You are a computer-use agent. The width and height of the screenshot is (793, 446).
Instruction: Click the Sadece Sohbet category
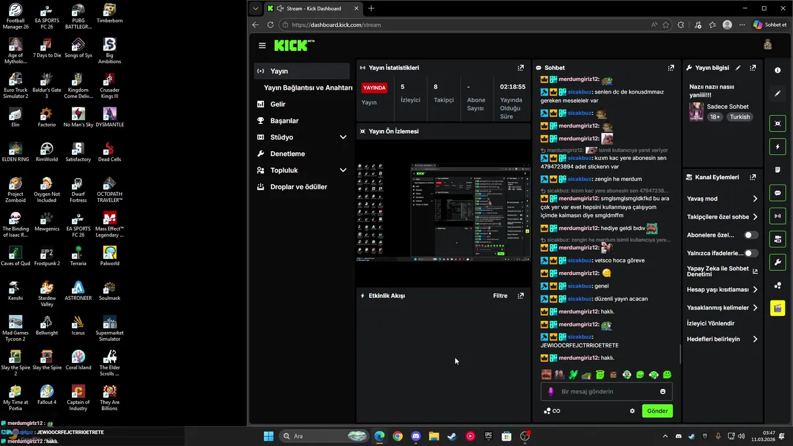click(728, 107)
